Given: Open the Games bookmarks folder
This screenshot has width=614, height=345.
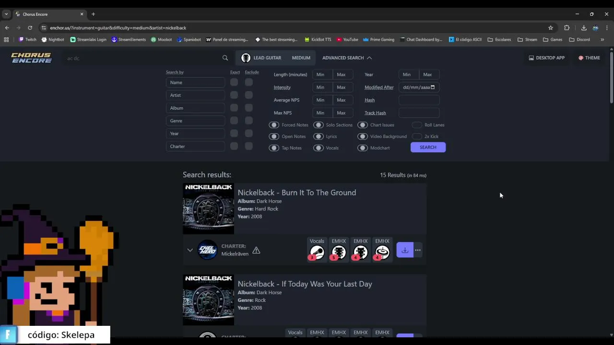Looking at the screenshot, I should point(553,39).
